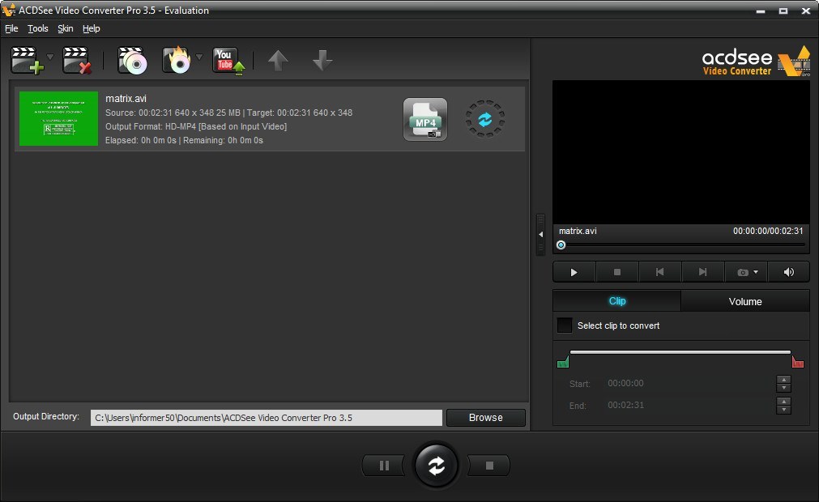This screenshot has height=502, width=819.
Task: Open the File menu
Action: 11,28
